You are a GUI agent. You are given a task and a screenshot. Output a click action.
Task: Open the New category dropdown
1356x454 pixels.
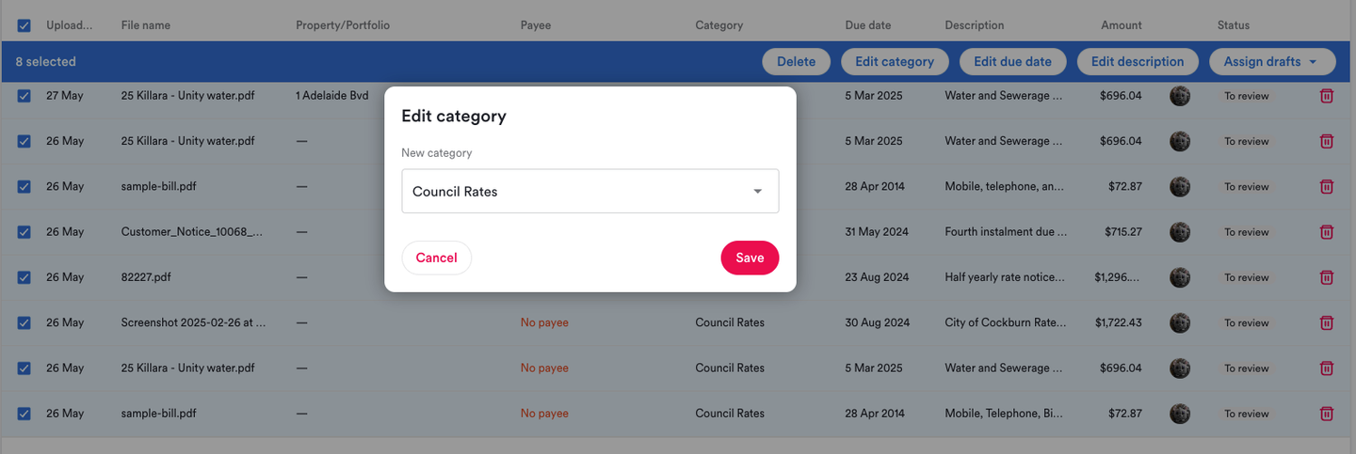click(589, 191)
